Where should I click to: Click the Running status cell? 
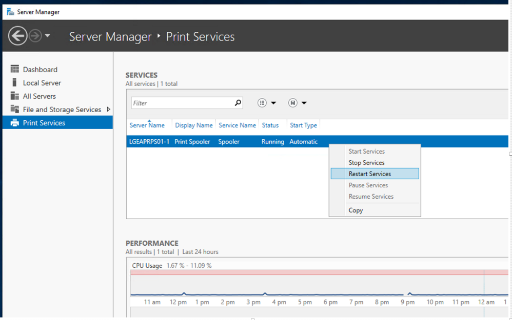tap(272, 142)
